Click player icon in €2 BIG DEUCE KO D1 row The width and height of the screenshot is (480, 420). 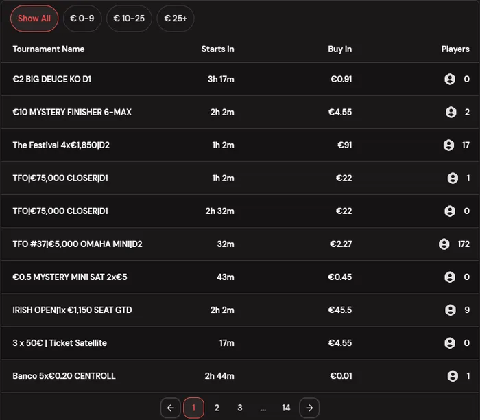tap(450, 80)
